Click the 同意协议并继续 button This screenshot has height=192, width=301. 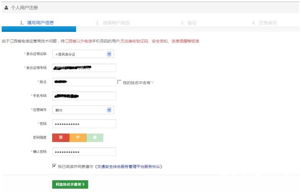(70, 185)
